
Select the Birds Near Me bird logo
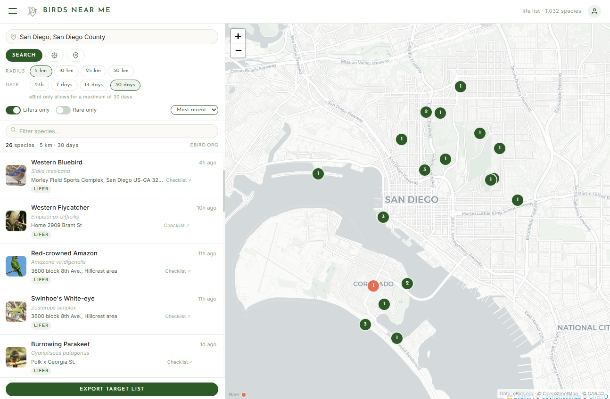click(32, 11)
